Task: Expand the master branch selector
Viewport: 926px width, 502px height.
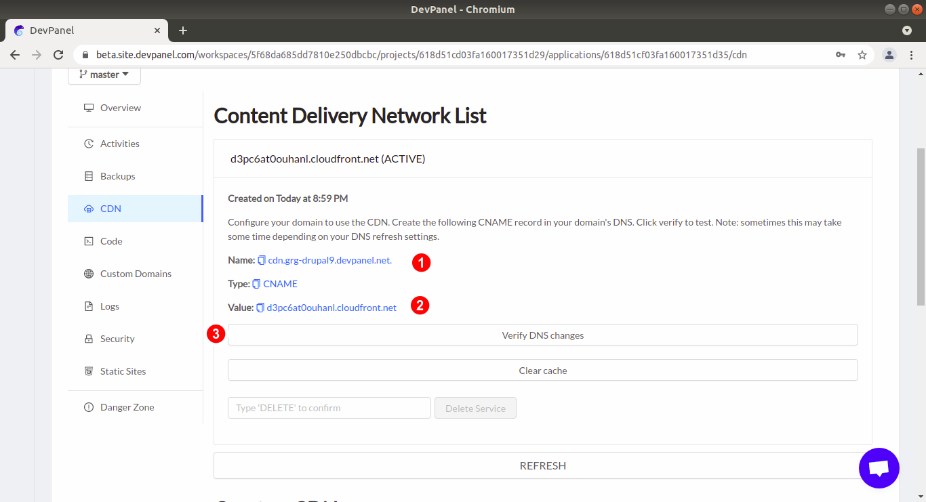Action: point(104,75)
